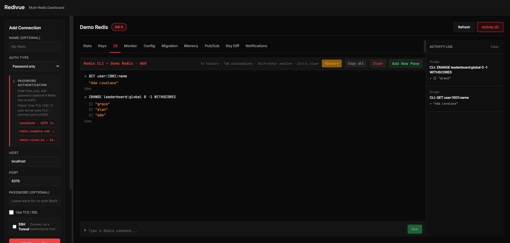Viewport: 510px width, 243px height.
Task: Select the Cli tab
Action: coord(115,46)
